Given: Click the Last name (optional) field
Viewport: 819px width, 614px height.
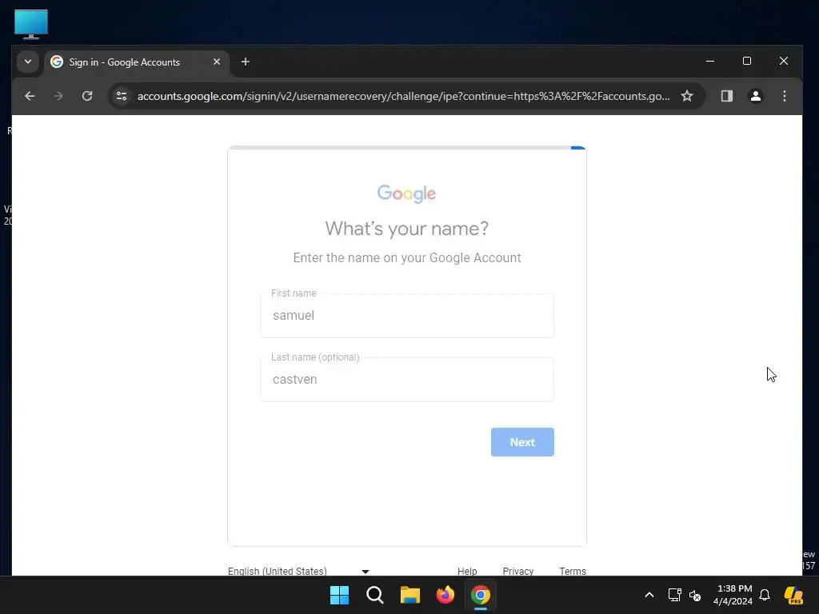Looking at the screenshot, I should click(x=407, y=380).
